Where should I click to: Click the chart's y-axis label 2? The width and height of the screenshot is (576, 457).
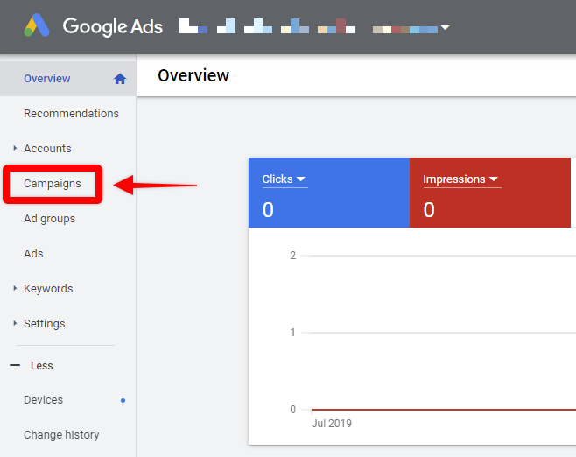[292, 256]
